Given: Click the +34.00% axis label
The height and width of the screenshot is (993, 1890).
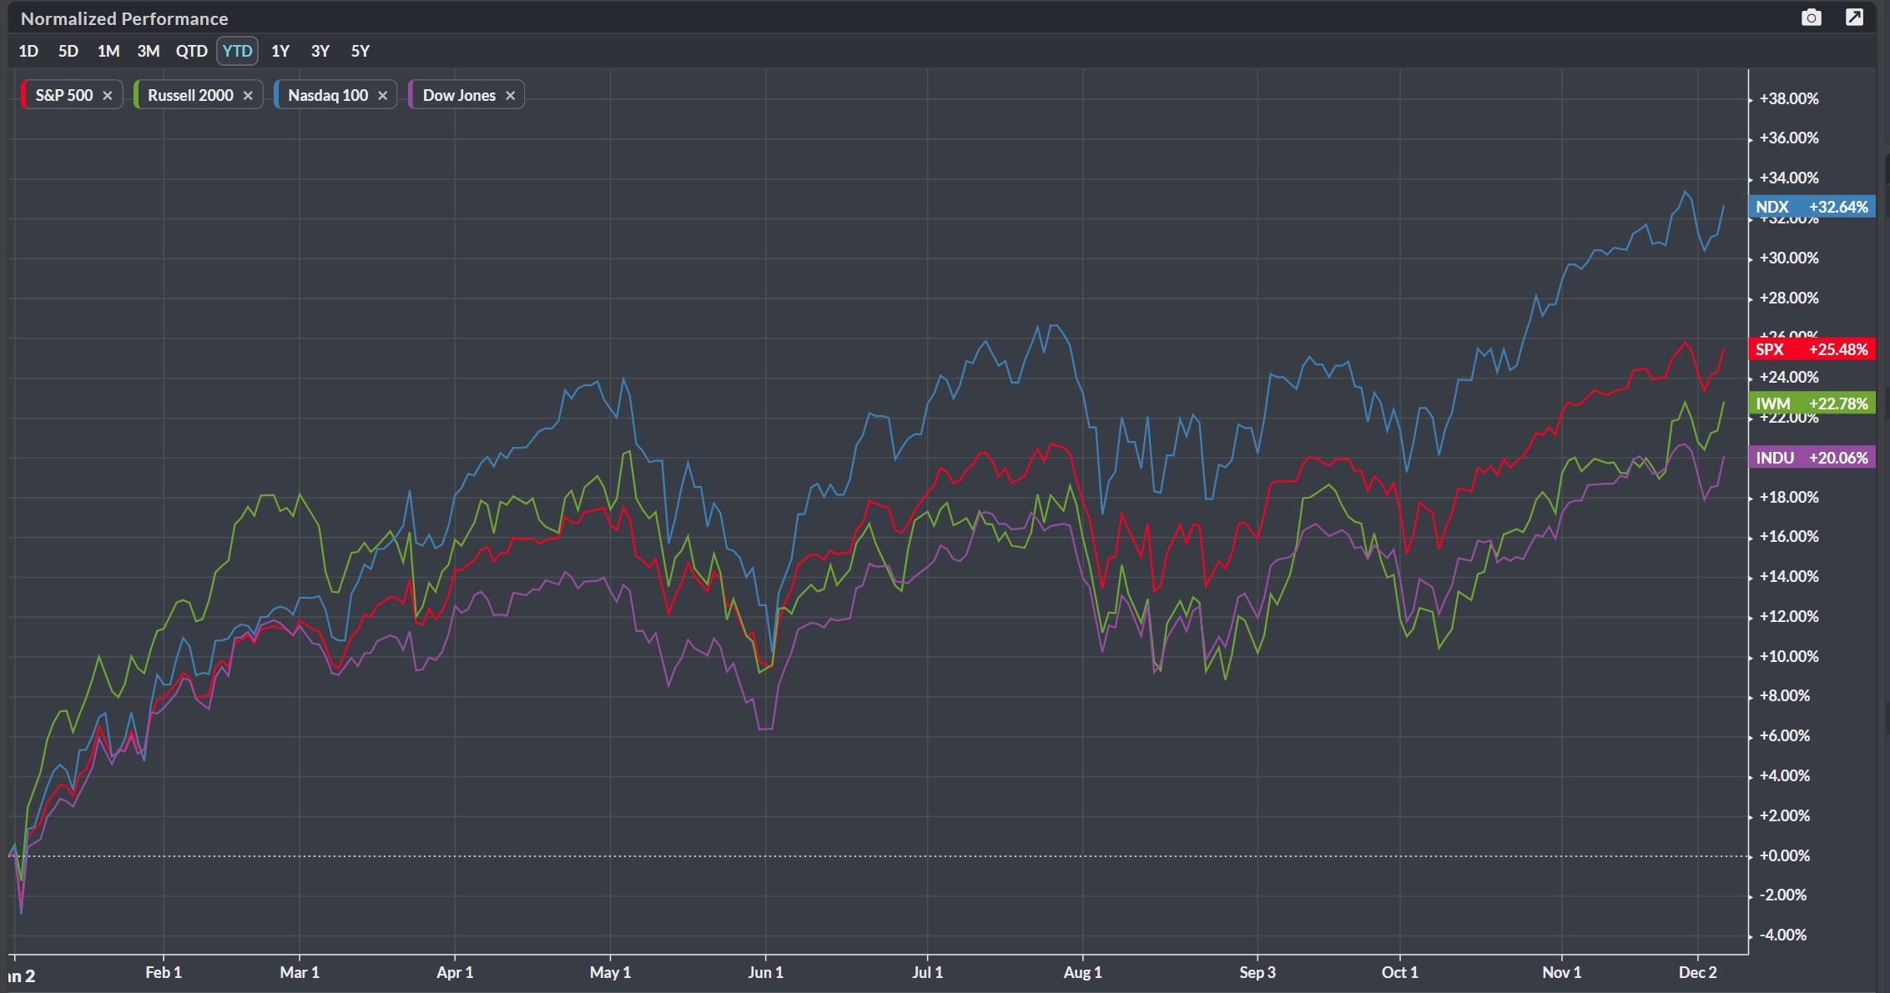Looking at the screenshot, I should pos(1789,178).
